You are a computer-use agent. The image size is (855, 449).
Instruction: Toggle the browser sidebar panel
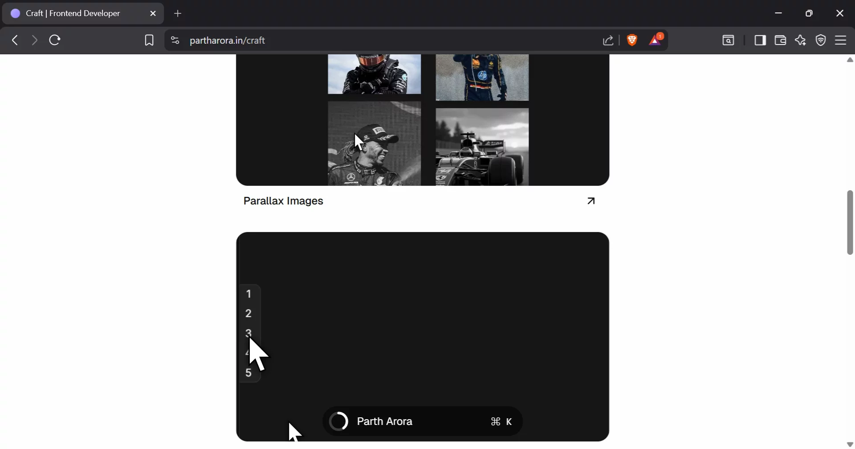pos(761,40)
